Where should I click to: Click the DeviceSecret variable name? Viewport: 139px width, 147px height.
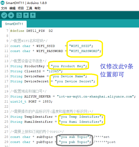click(37, 82)
